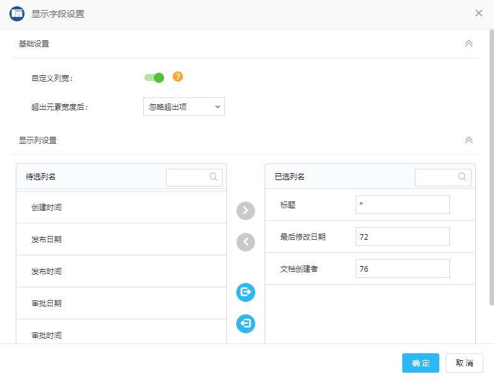Collapse the 显示列设置 section
This screenshot has width=494, height=379.
pyautogui.click(x=468, y=140)
